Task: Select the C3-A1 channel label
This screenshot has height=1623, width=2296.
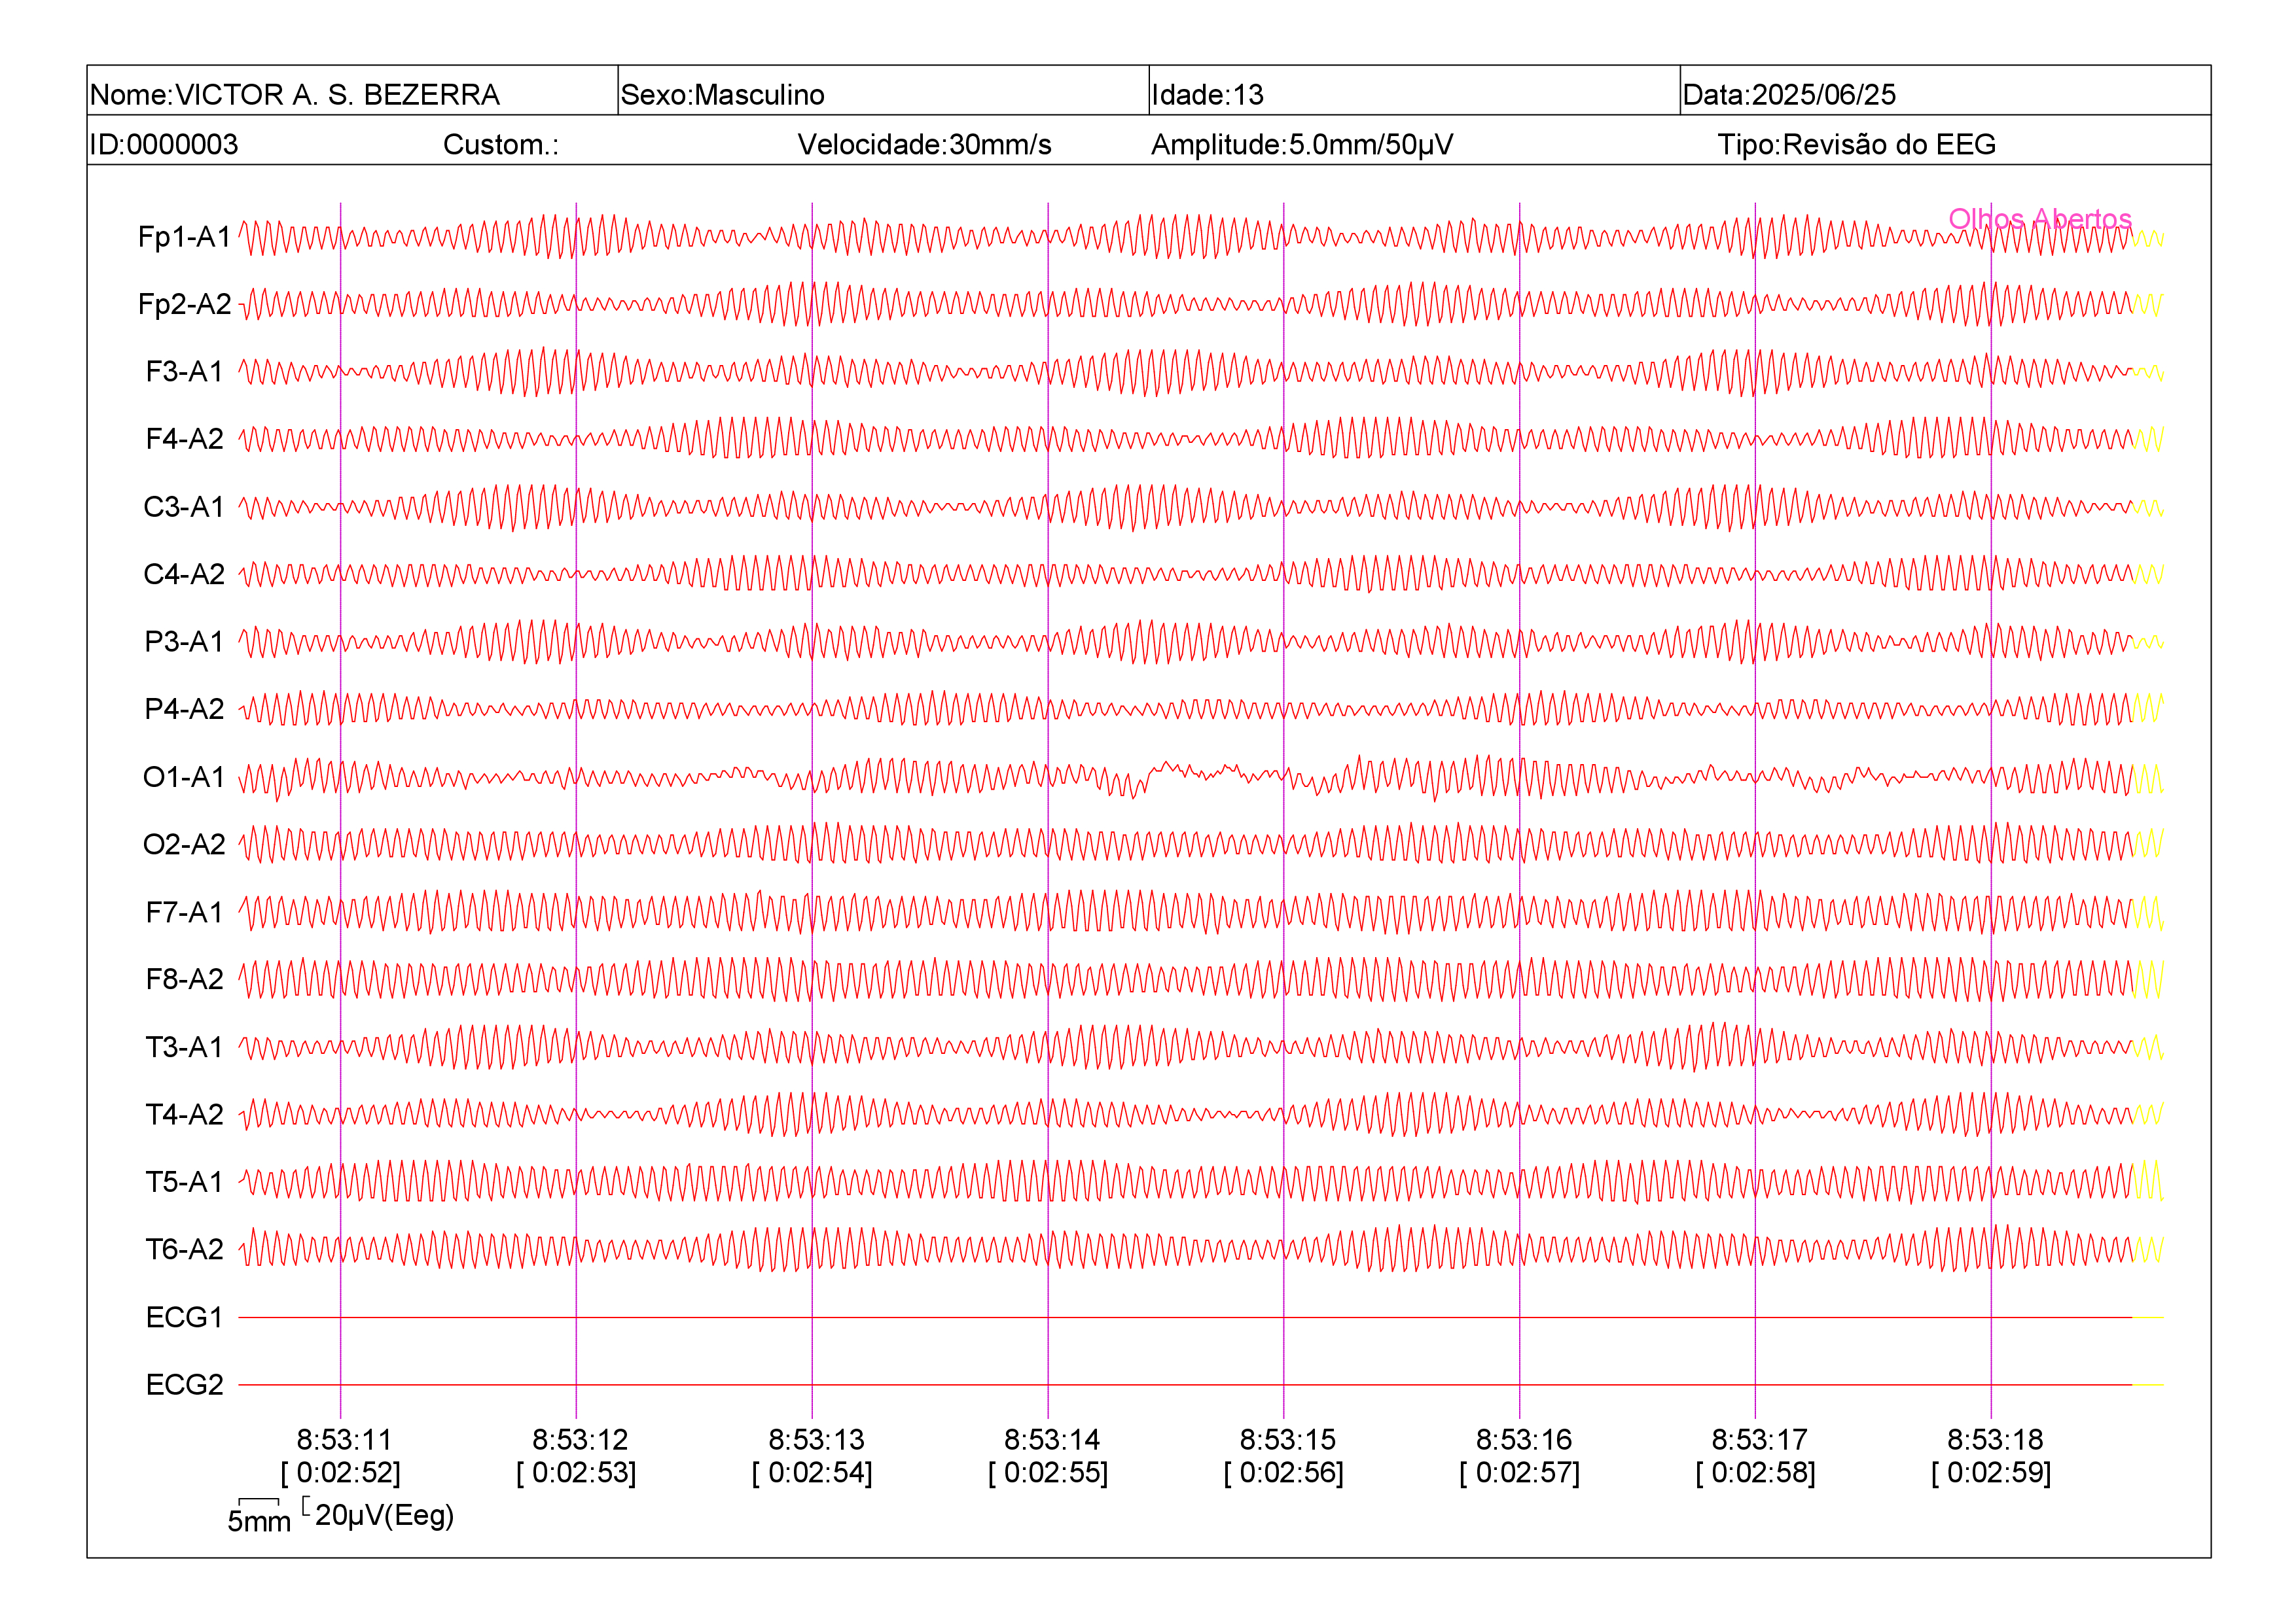Action: [184, 507]
